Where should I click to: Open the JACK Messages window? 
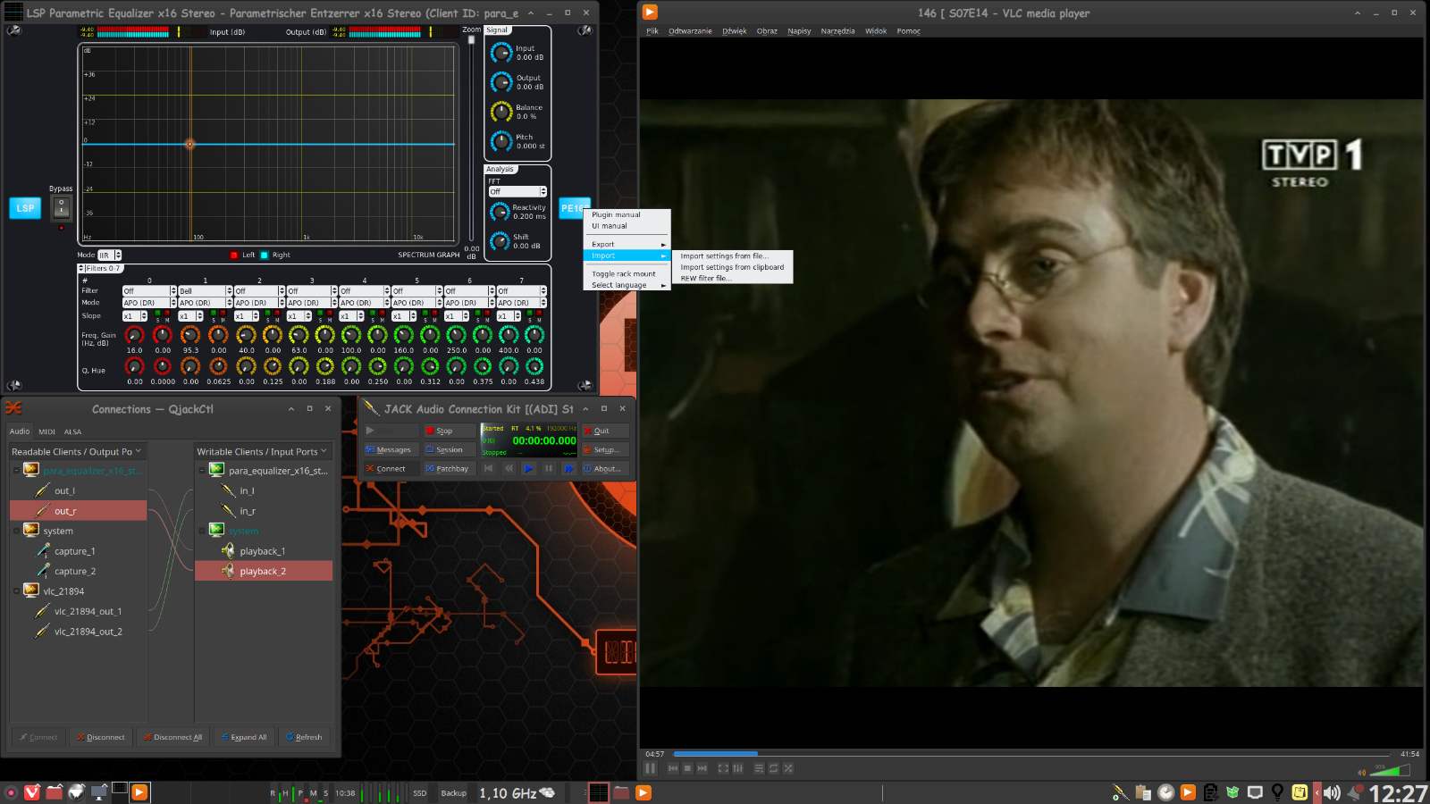(391, 449)
